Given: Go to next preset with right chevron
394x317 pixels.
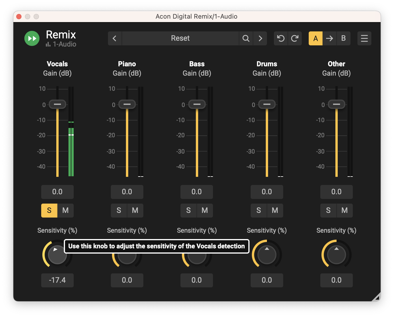Looking at the screenshot, I should click(x=260, y=38).
